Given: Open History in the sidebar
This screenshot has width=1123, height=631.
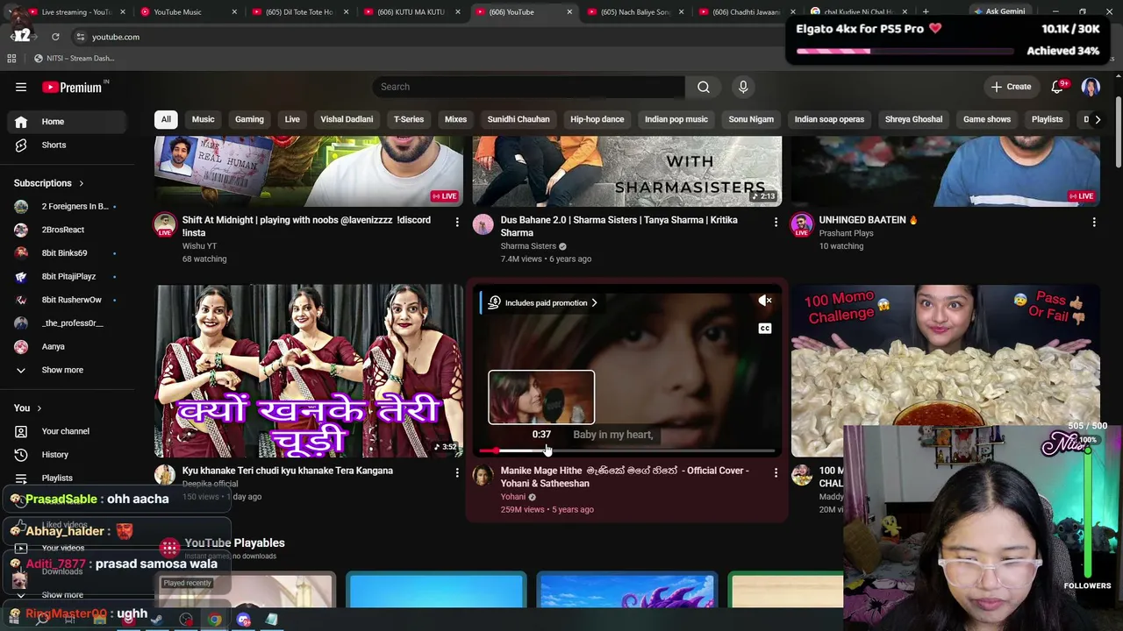Looking at the screenshot, I should [67, 455].
